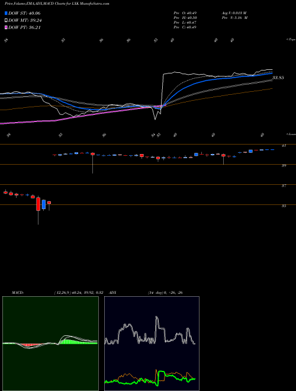This screenshot has width=296, height=391.
Task: Click the '<Lows' marker label
Action: [x=291, y=134]
